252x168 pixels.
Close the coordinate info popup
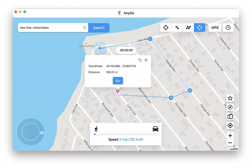146,60
